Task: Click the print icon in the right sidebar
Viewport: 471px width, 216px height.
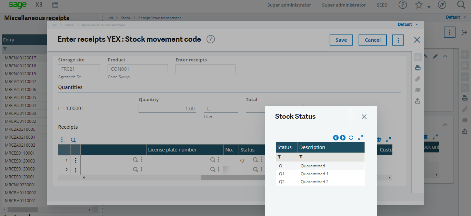Action: [418, 68]
